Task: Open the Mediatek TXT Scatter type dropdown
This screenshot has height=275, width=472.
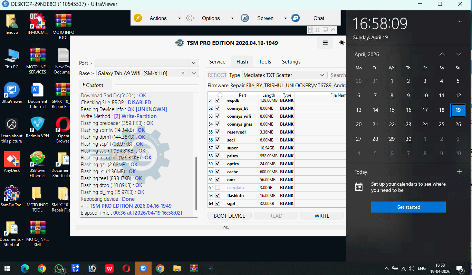Action: pos(322,75)
